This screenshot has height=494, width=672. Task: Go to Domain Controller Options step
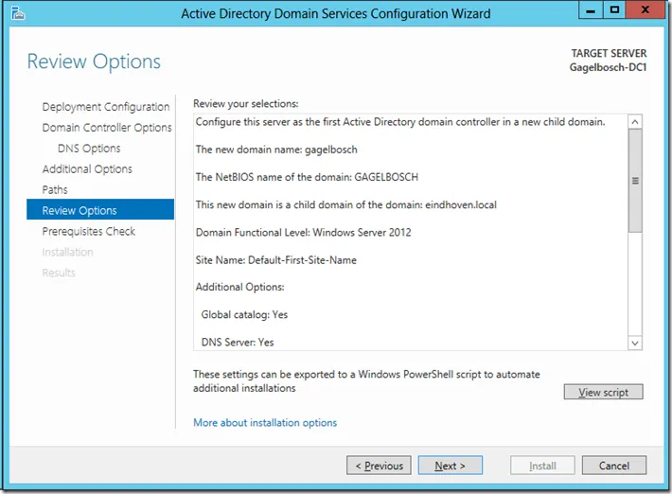(107, 128)
